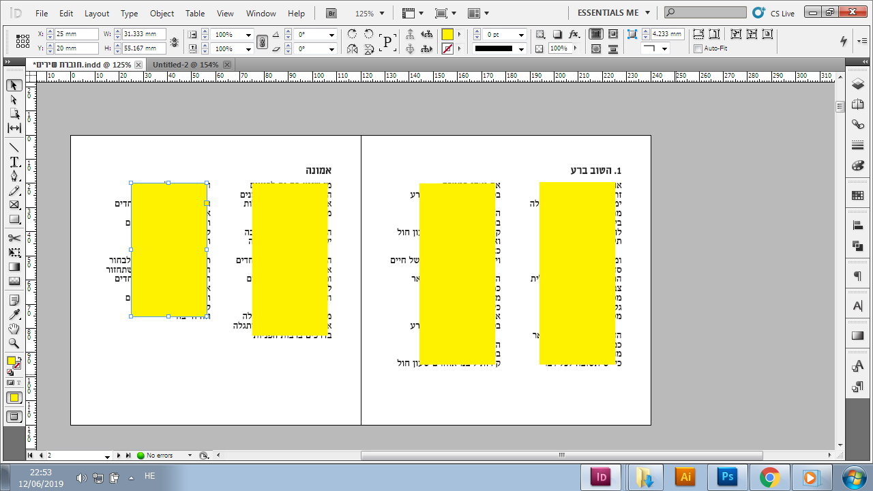Open the stroke type dropdown
The height and width of the screenshot is (491, 873).
click(521, 49)
